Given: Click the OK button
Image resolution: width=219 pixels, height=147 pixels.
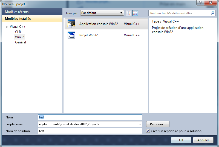Looking at the screenshot, I should click(x=181, y=140).
